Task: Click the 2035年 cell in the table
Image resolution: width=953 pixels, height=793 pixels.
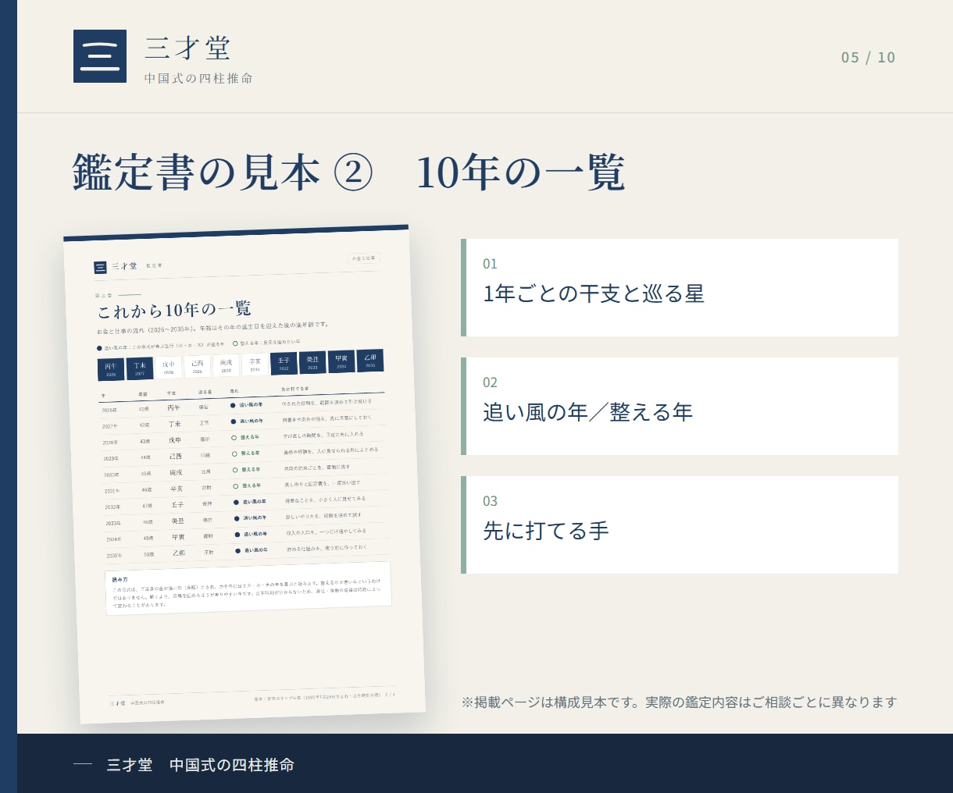Action: 114,556
